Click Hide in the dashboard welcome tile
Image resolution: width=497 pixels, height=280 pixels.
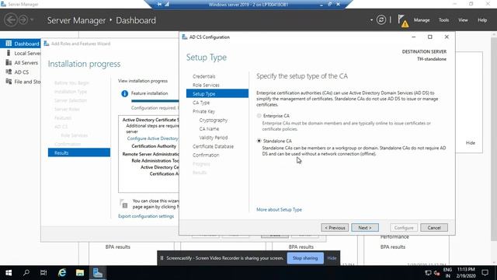pyautogui.click(x=470, y=143)
